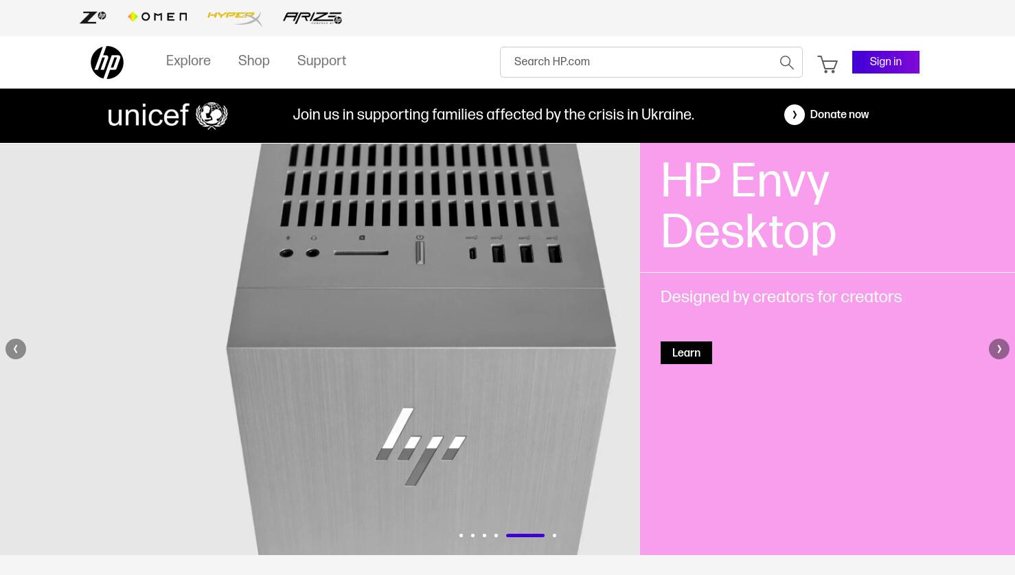Click the active carousel indicator bar

point(525,535)
